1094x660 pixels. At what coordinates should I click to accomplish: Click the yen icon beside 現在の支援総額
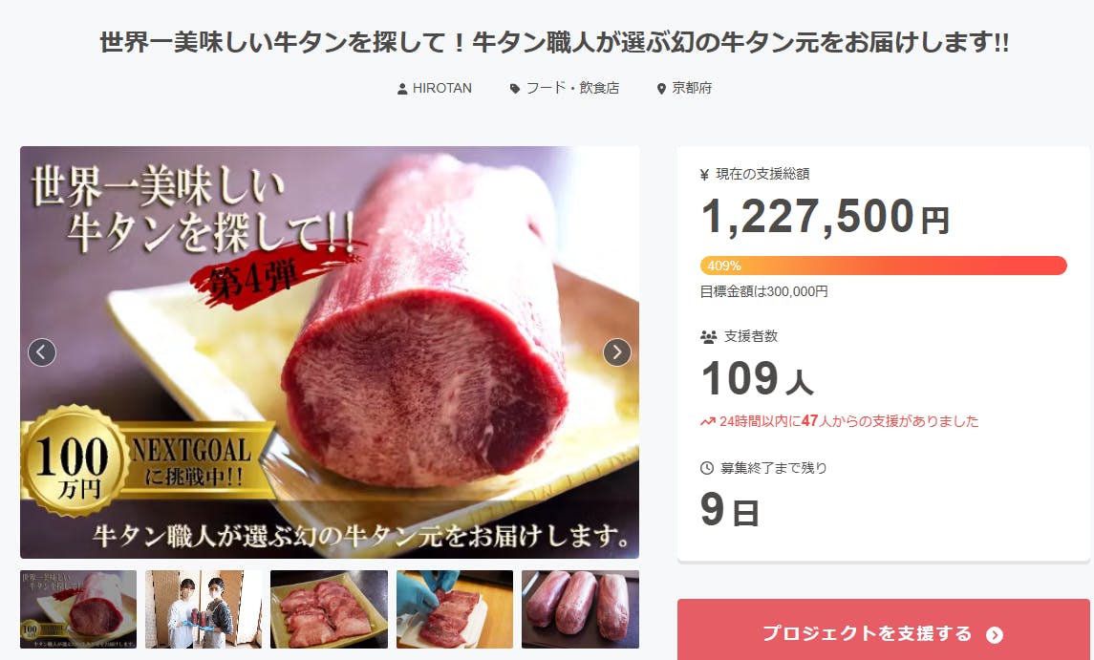[x=705, y=175]
